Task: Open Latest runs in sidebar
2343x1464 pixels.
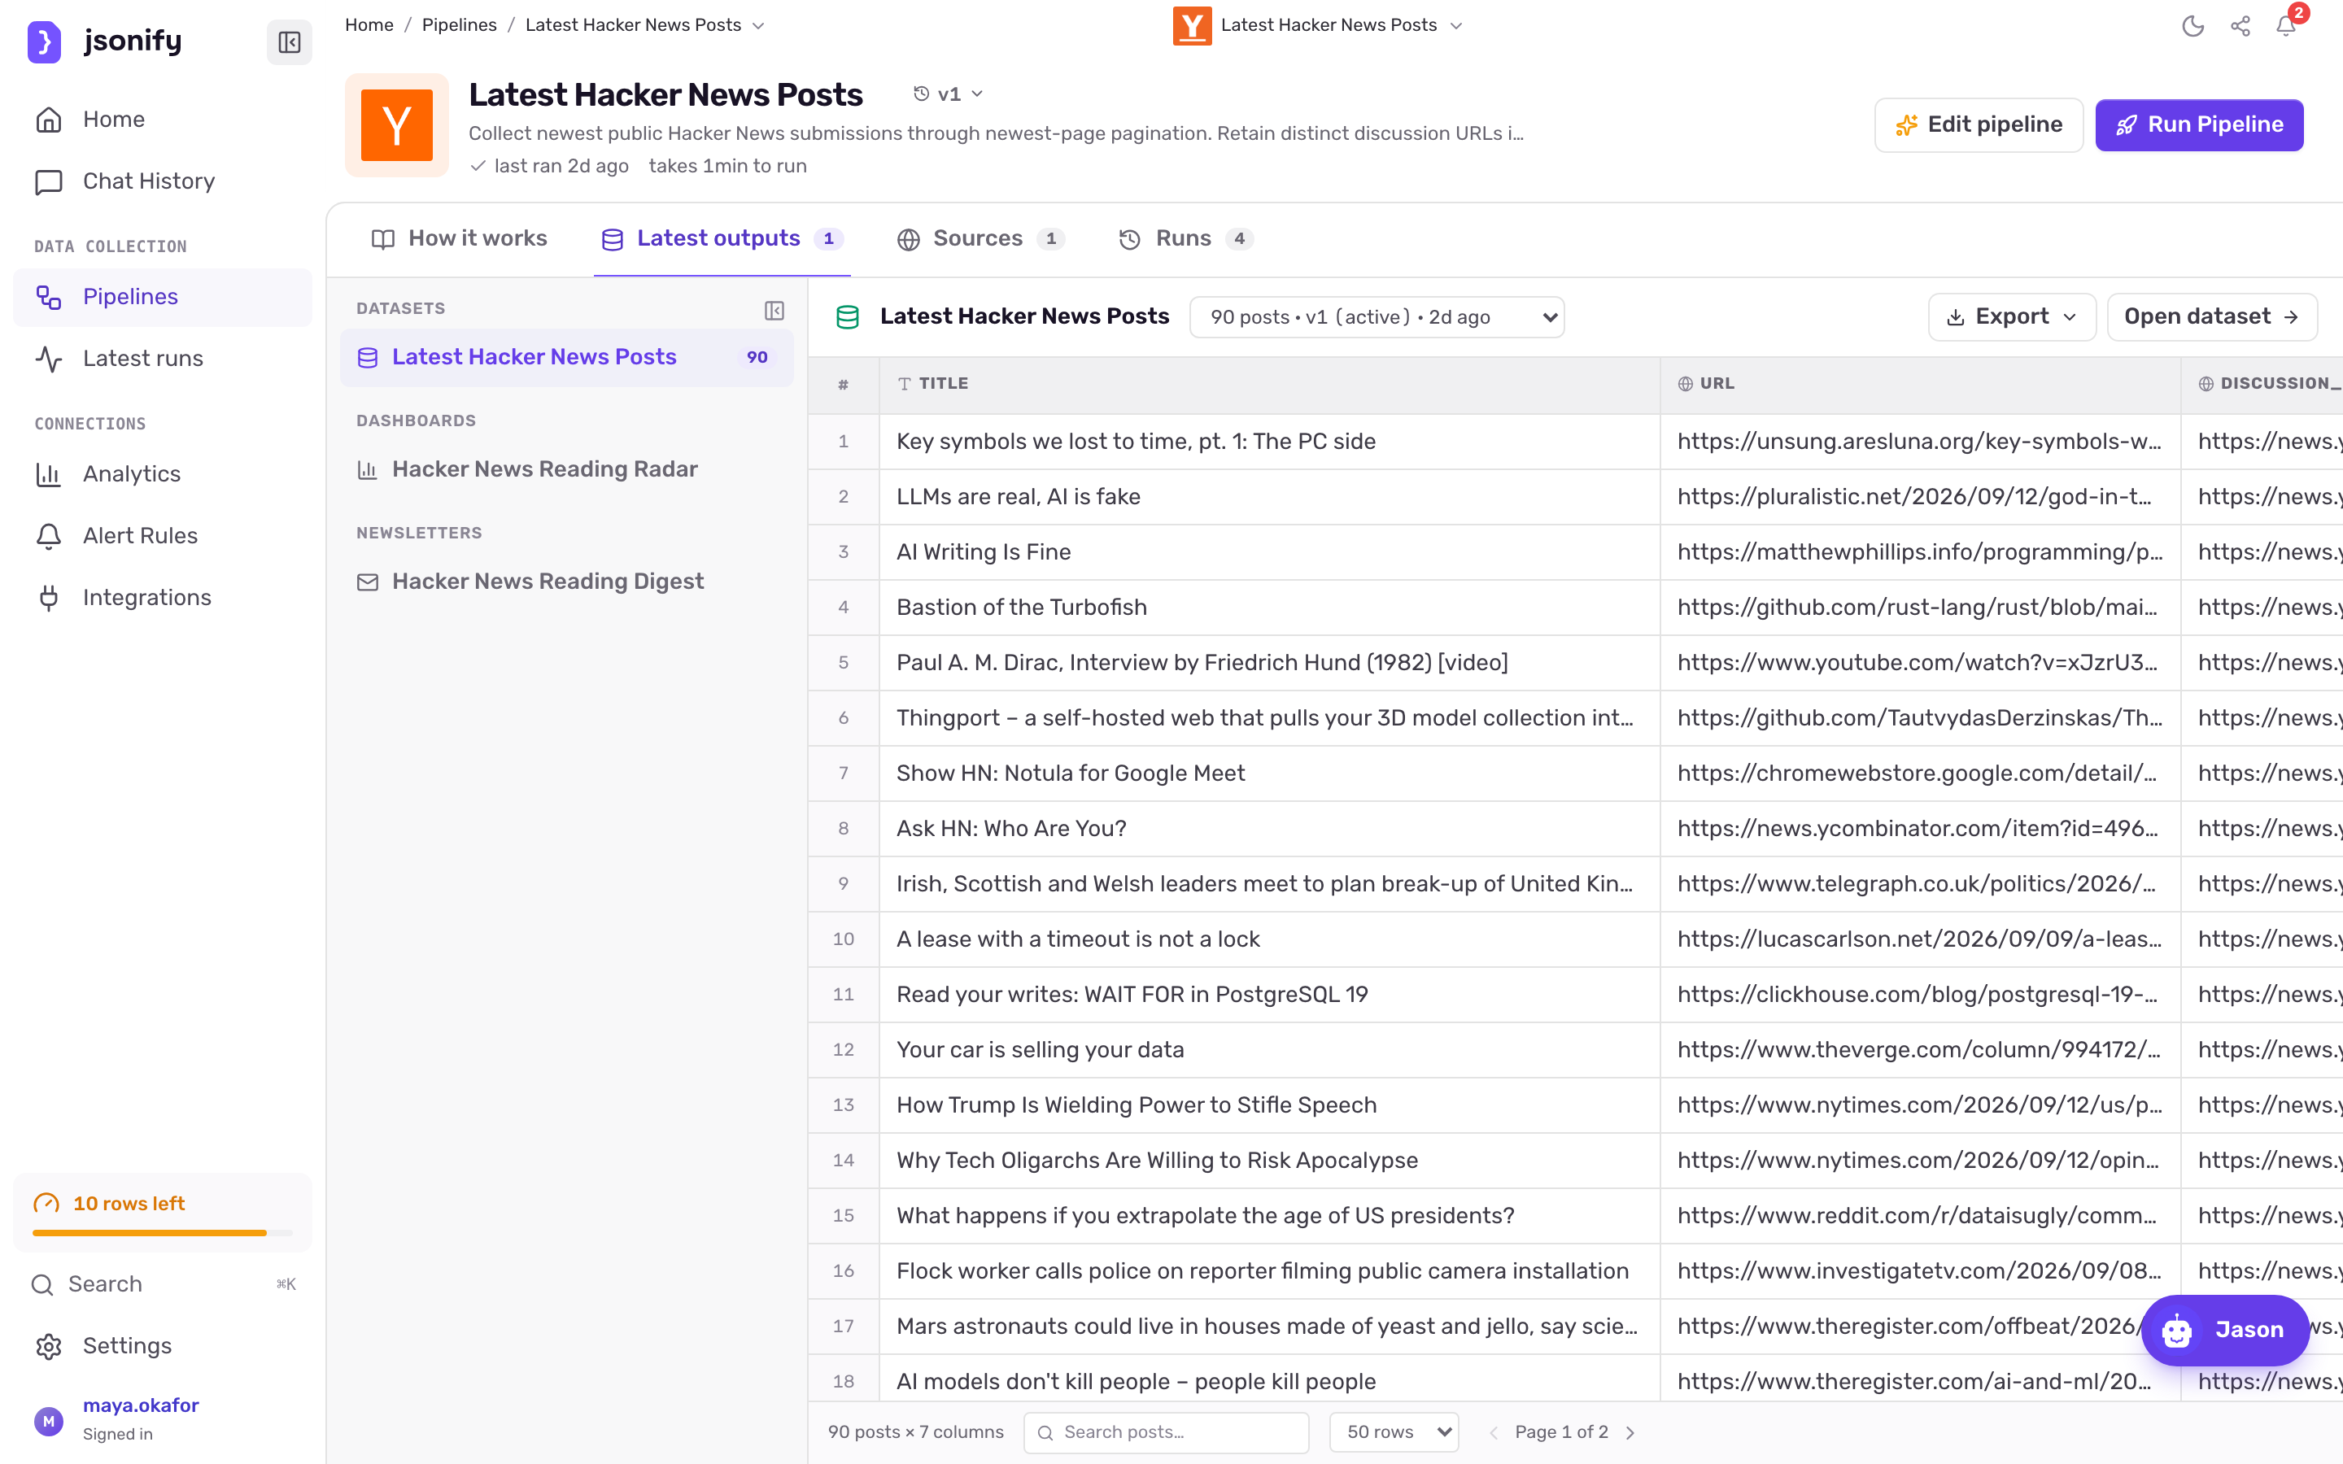Action: (163, 358)
